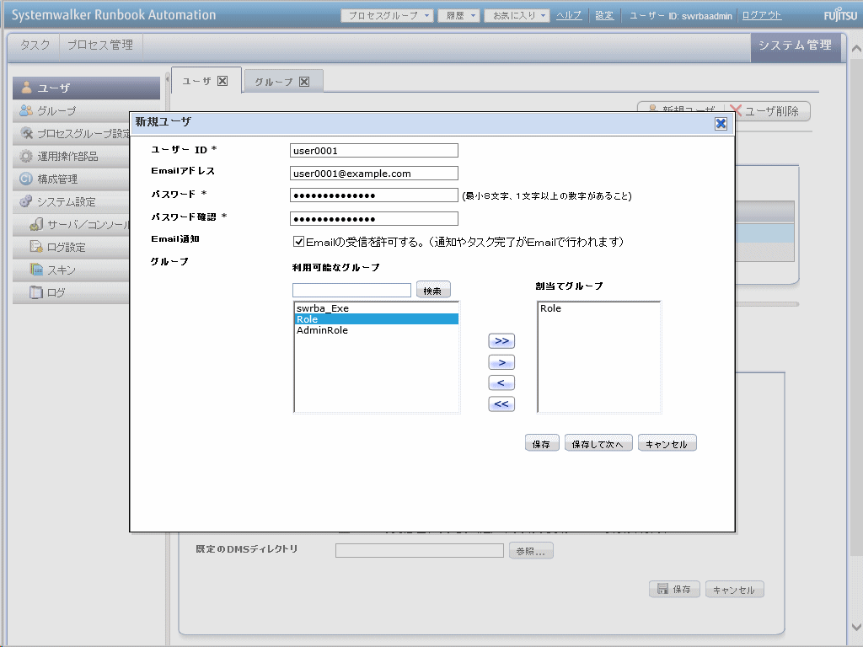
Task: Open スキン in the sidebar
Action: (x=71, y=270)
